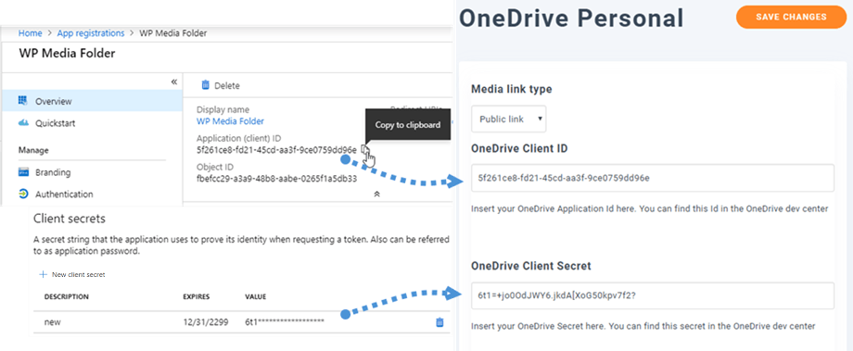
Task: Open Branding in the Manage section
Action: coord(53,172)
